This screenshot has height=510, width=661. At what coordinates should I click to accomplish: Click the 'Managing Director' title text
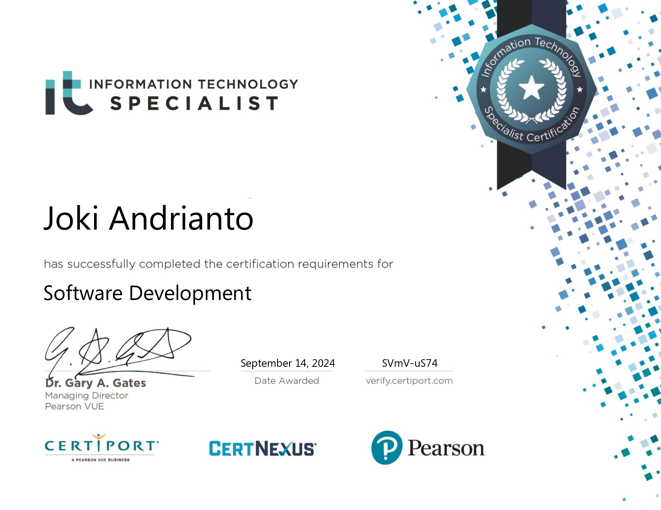(x=86, y=396)
